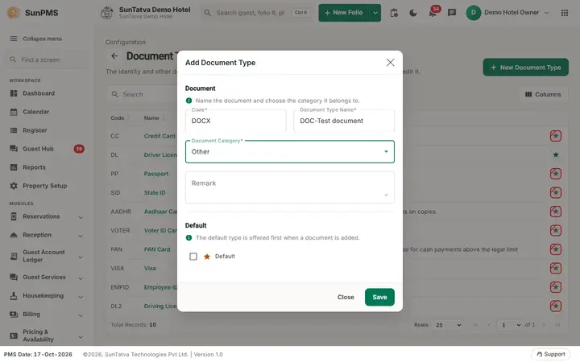
Task: Open the PAN Card document type link
Action: (x=157, y=249)
